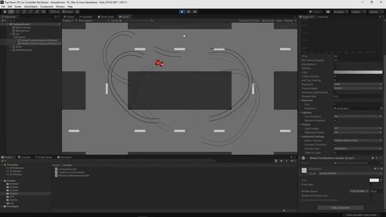The height and width of the screenshot is (217, 386).
Task: Expand the Road object in Hierarchy
Action: pos(11,47)
